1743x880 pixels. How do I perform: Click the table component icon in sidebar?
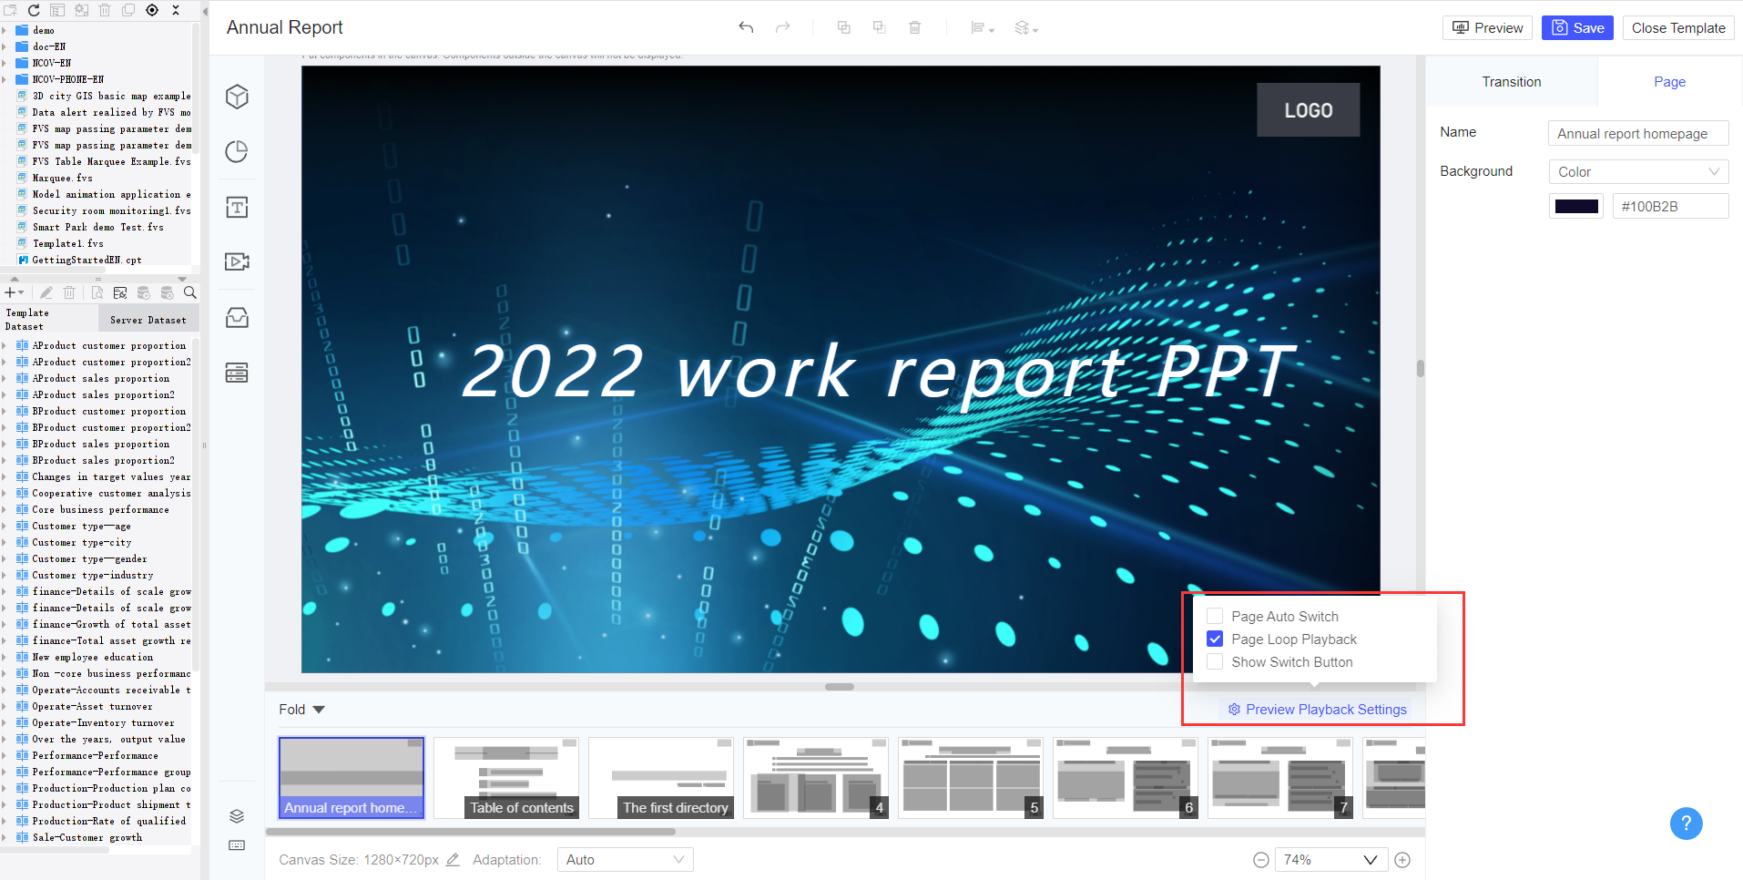click(x=237, y=373)
